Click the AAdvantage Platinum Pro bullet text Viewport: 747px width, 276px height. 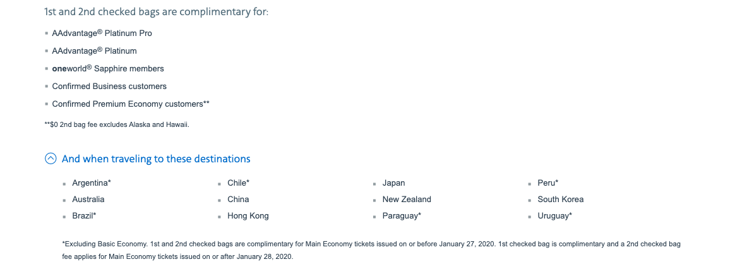click(102, 33)
